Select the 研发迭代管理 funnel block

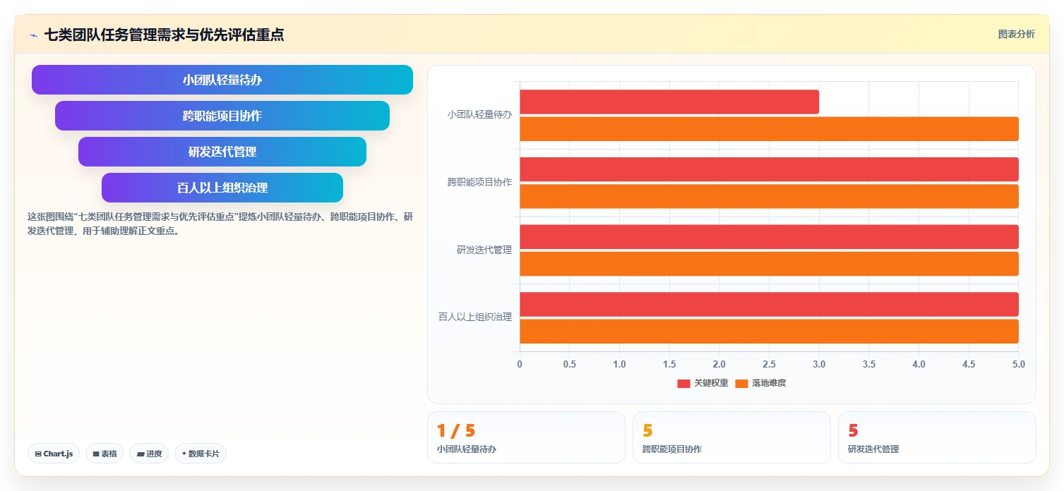tap(222, 152)
